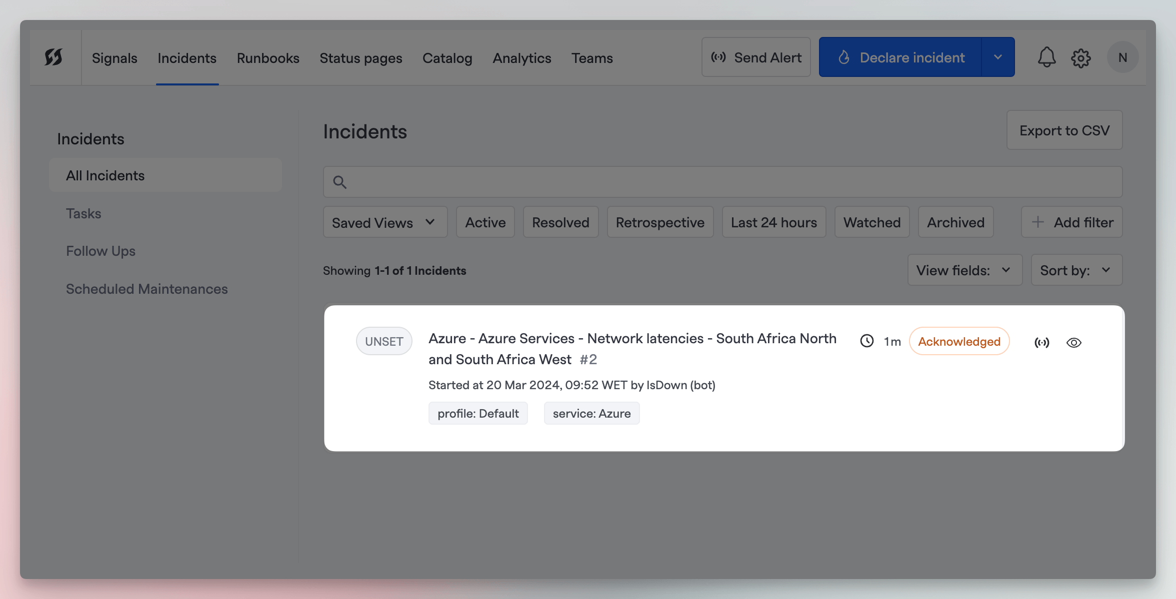Click Send Alert button
Image resolution: width=1176 pixels, height=599 pixels.
pos(756,57)
